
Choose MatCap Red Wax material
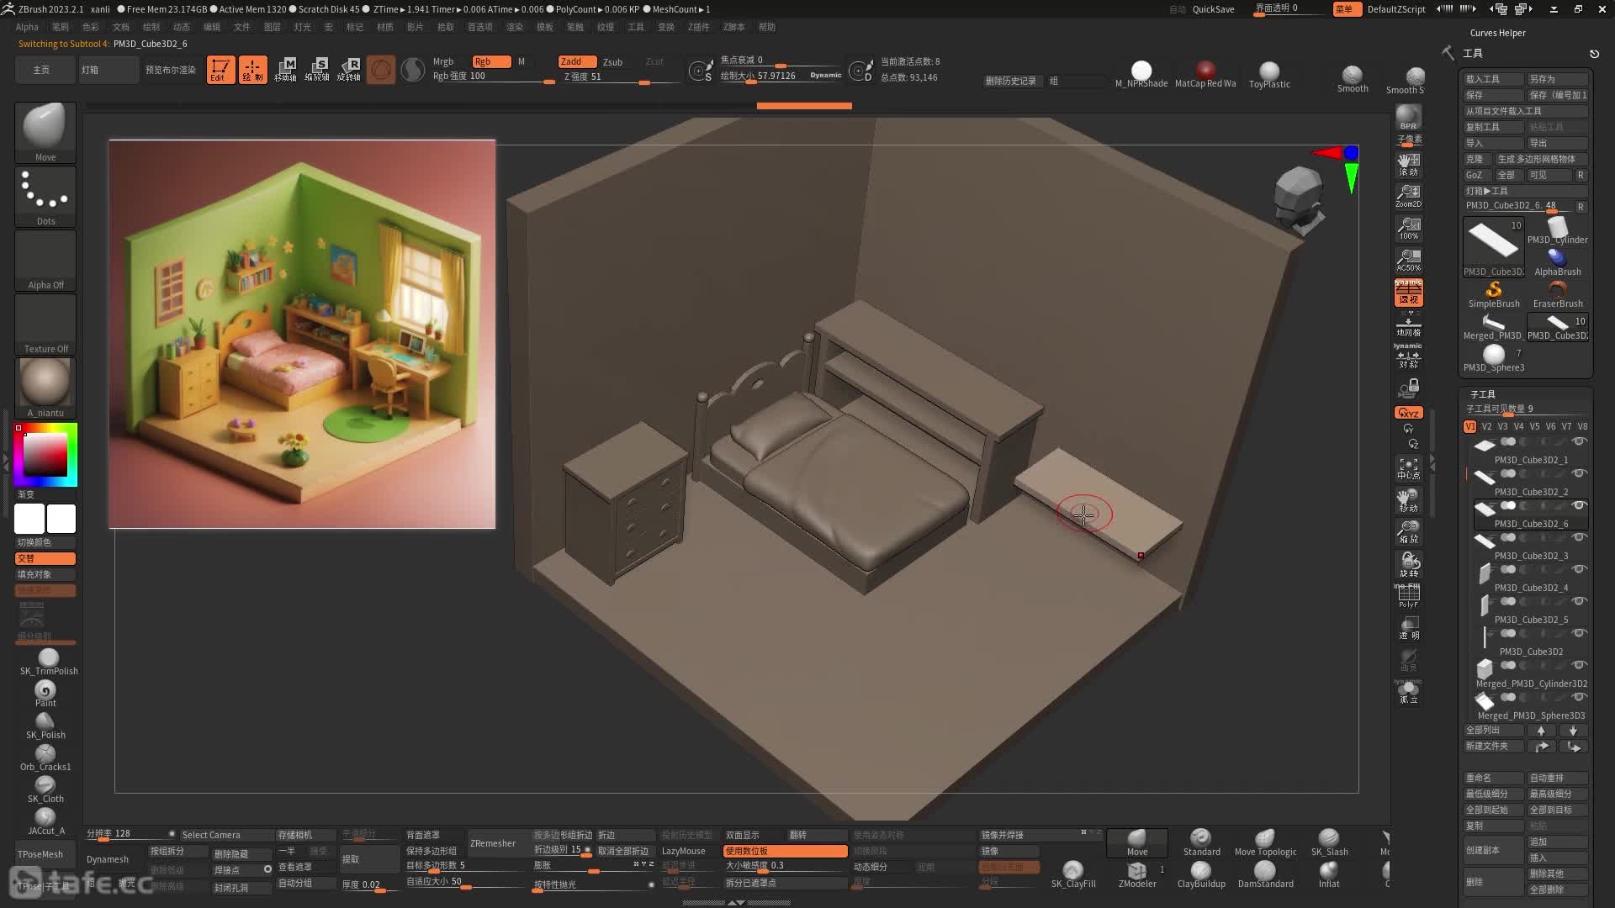pyautogui.click(x=1205, y=74)
